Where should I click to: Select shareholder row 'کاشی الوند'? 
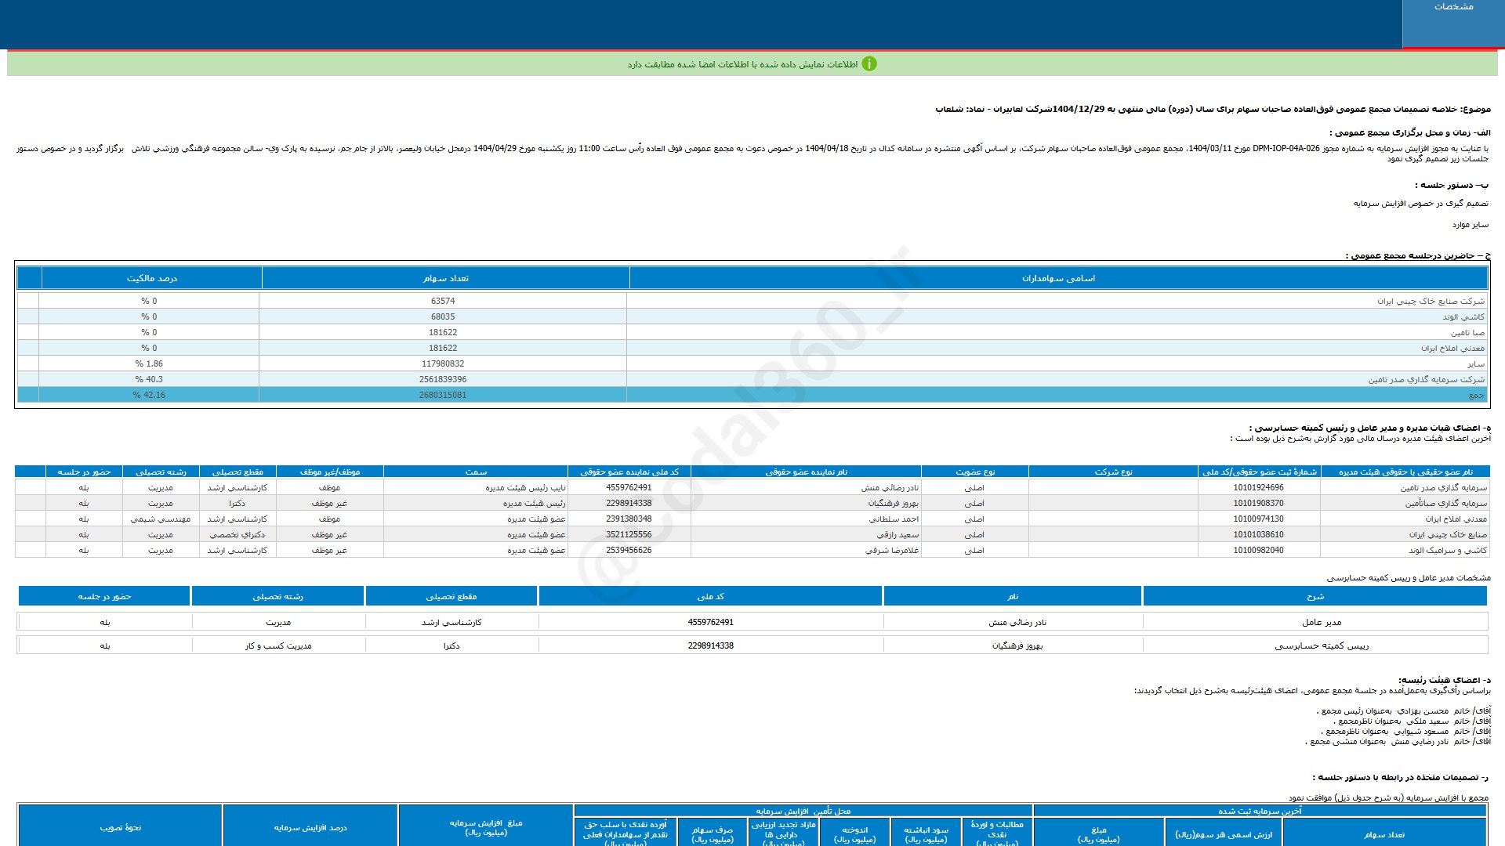tap(1463, 316)
